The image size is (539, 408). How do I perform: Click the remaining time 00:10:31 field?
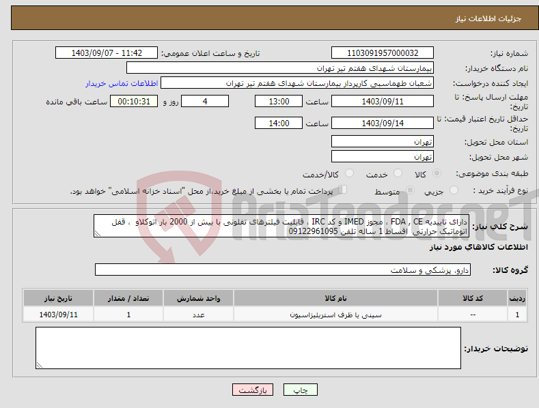tap(134, 101)
